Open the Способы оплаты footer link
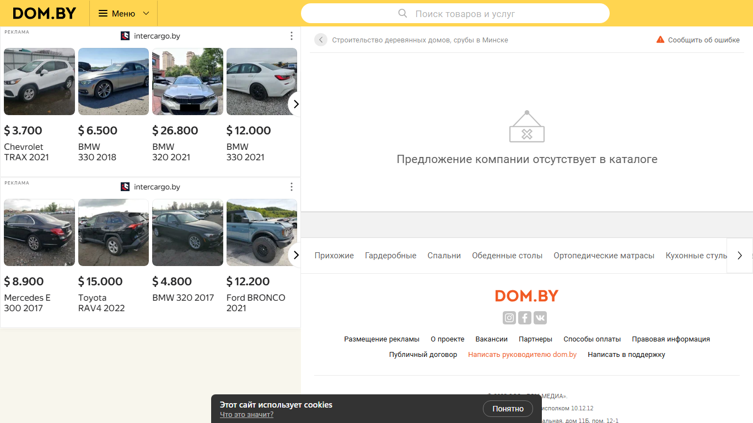The width and height of the screenshot is (753, 423). pyautogui.click(x=592, y=339)
